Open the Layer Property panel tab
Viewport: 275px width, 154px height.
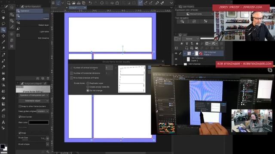click(x=186, y=7)
